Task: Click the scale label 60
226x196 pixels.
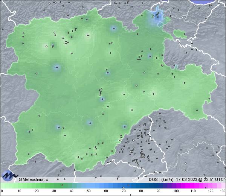Action: (x=106, y=191)
